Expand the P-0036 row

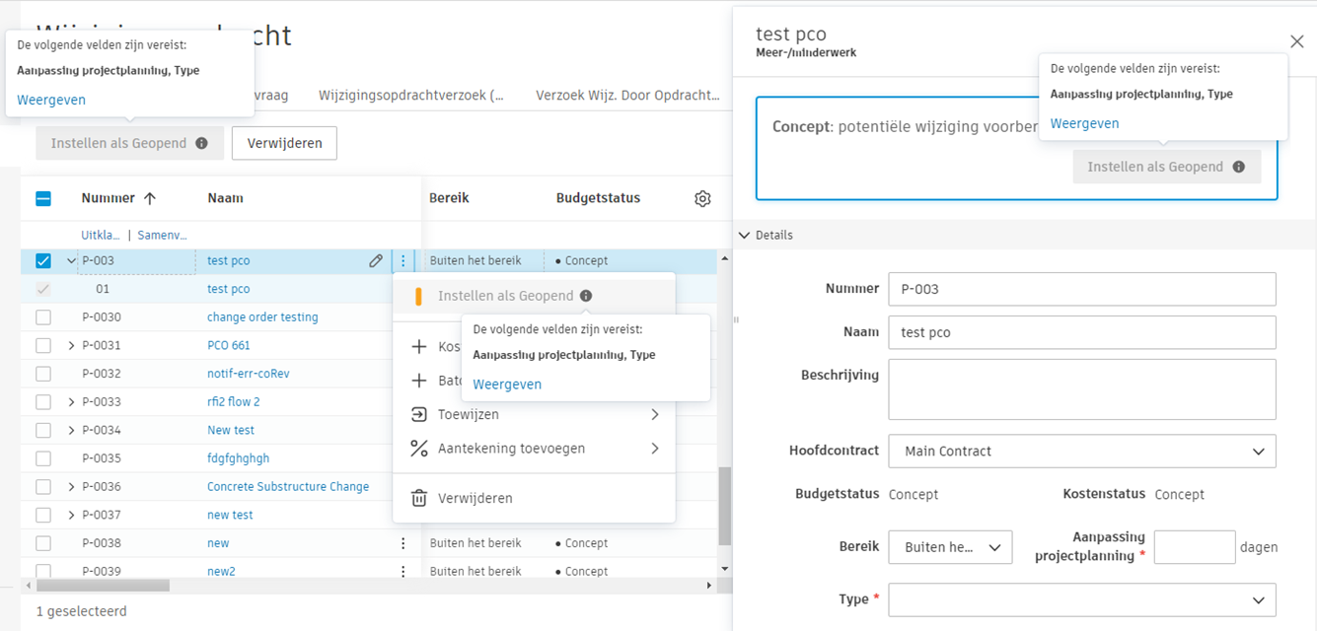71,487
